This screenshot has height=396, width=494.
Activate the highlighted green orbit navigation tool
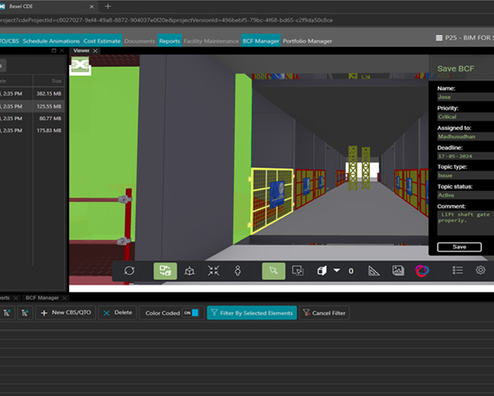click(x=165, y=270)
